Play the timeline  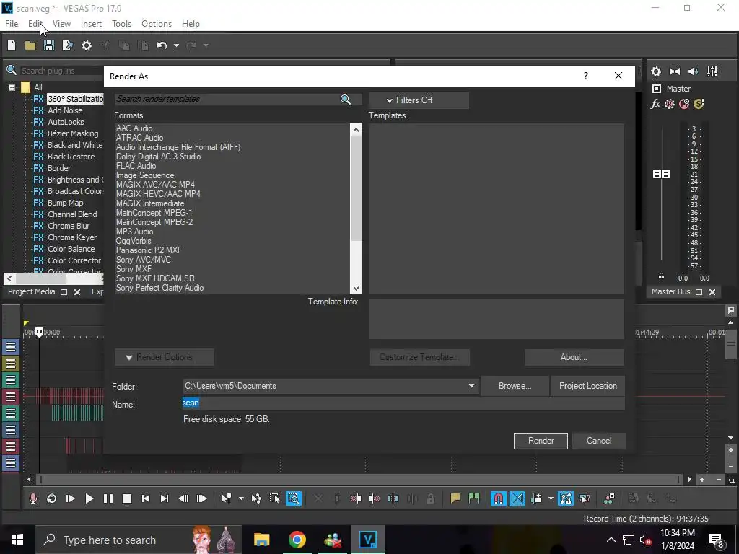[x=89, y=498]
